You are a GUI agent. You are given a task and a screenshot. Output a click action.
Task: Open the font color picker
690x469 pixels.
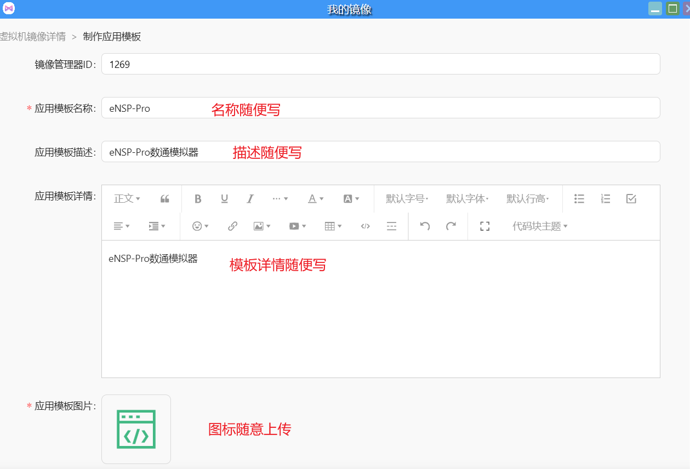[315, 199]
